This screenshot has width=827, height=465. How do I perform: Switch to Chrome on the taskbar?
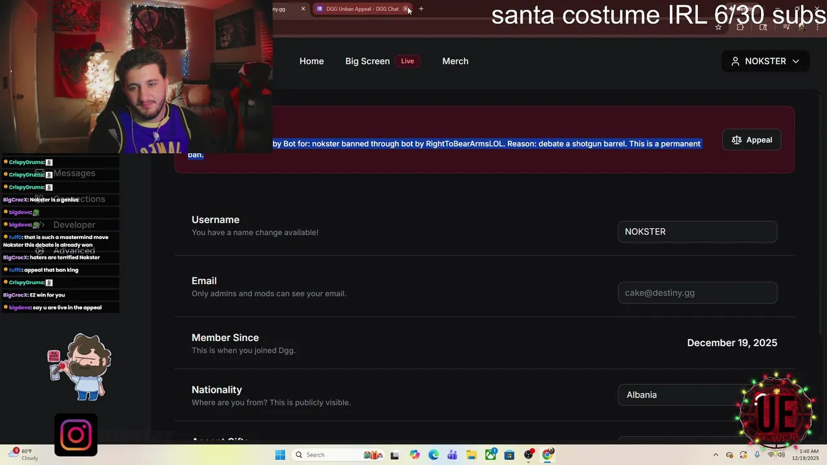(x=548, y=455)
